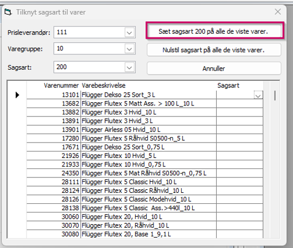Click the Varenummer column header

(x=61, y=86)
